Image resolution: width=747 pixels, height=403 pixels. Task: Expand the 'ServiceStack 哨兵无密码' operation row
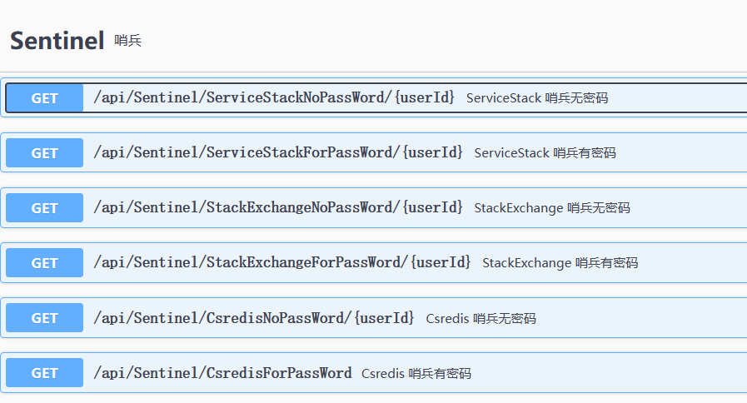coord(537,98)
